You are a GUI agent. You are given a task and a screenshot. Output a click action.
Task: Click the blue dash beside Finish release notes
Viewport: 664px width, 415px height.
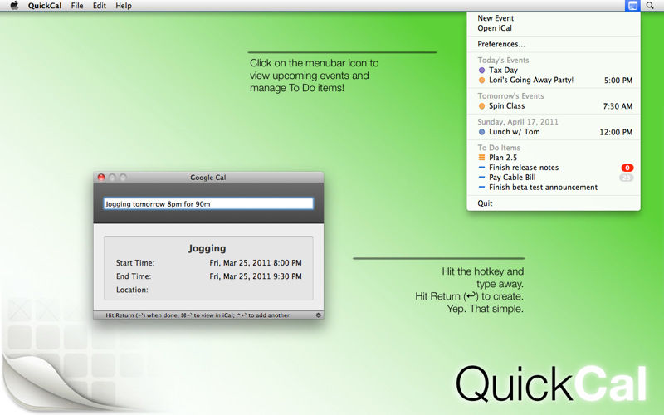(481, 168)
